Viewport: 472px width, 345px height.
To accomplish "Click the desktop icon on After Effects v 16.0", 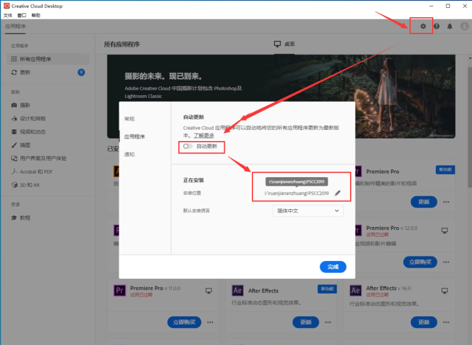I will point(444,291).
